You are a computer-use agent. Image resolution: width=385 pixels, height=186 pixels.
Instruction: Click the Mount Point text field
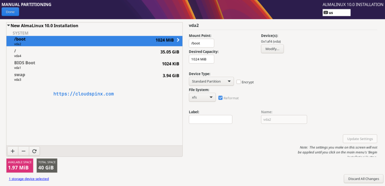click(x=201, y=43)
